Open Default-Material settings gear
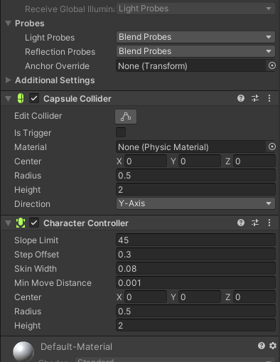 [273, 346]
